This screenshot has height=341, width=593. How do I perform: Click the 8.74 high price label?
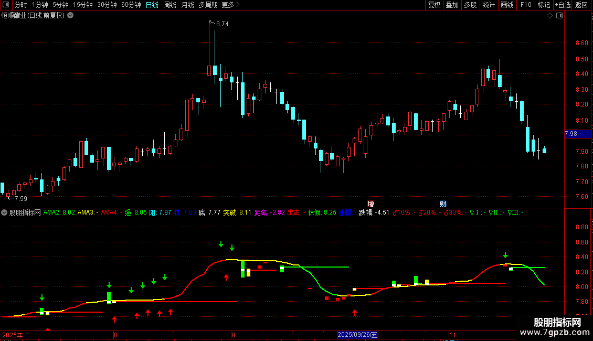pyautogui.click(x=223, y=24)
